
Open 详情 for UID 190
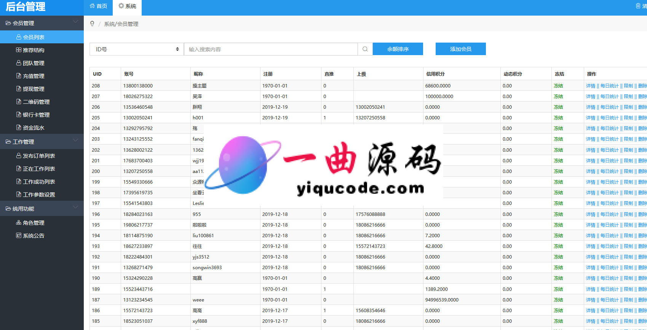[590, 278]
